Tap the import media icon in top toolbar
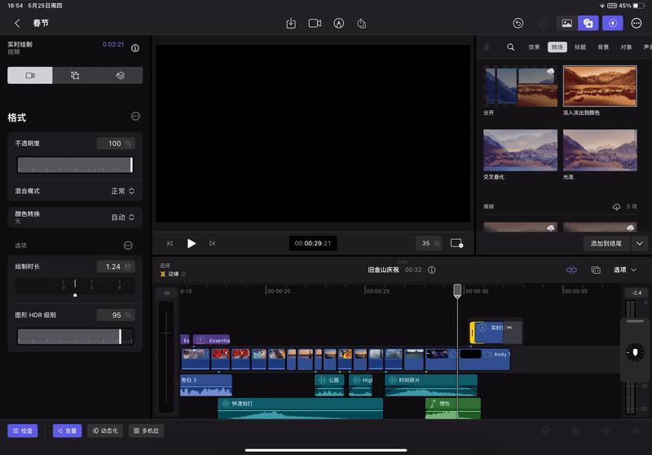Viewport: 652px width, 455px height. pyautogui.click(x=291, y=24)
